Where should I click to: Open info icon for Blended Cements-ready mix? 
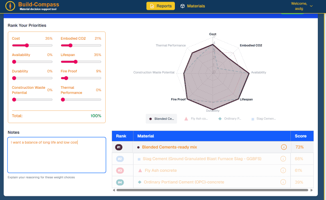283,147
